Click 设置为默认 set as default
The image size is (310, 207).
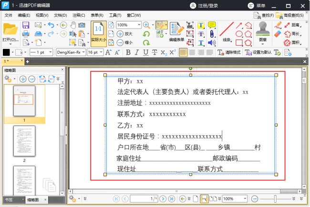click(258, 52)
